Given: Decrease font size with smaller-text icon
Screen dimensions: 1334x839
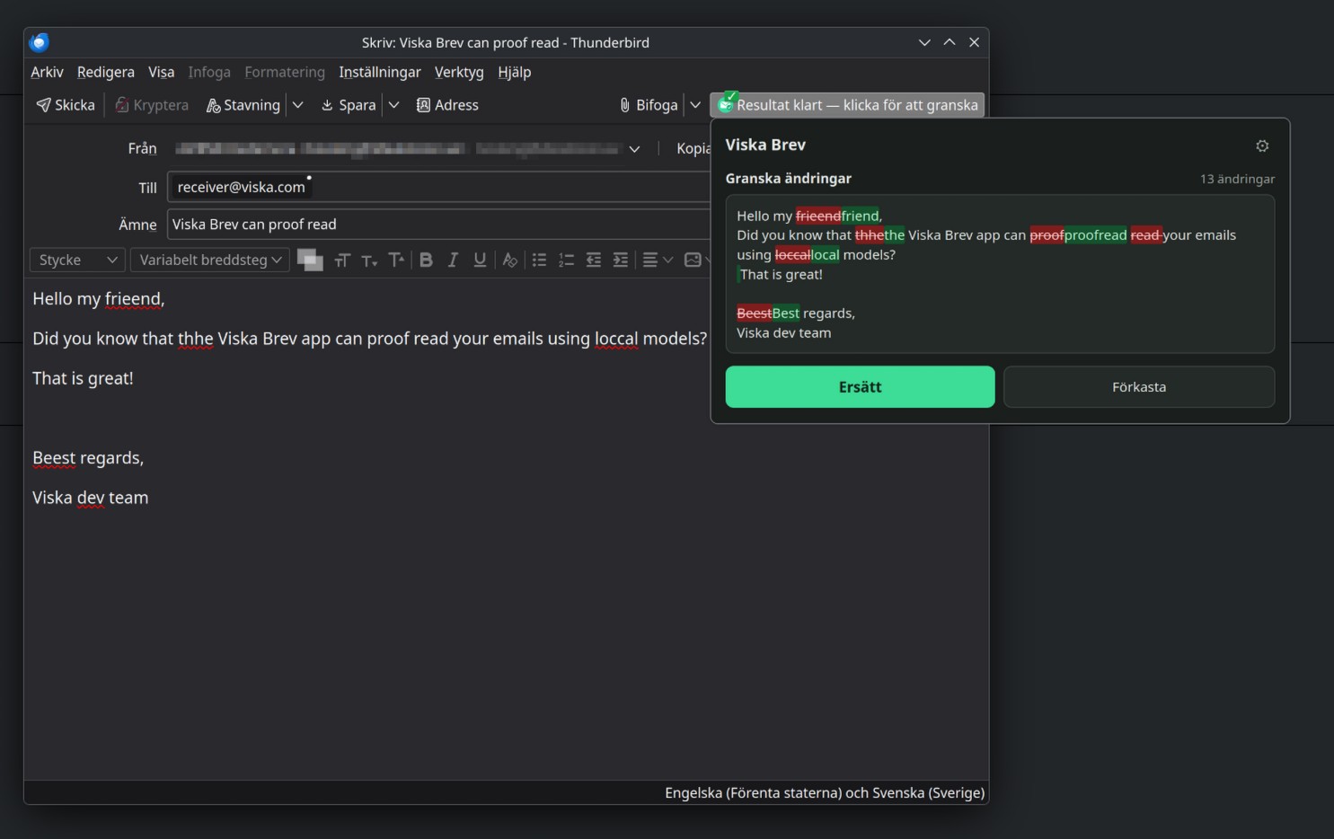Looking at the screenshot, I should pos(369,260).
